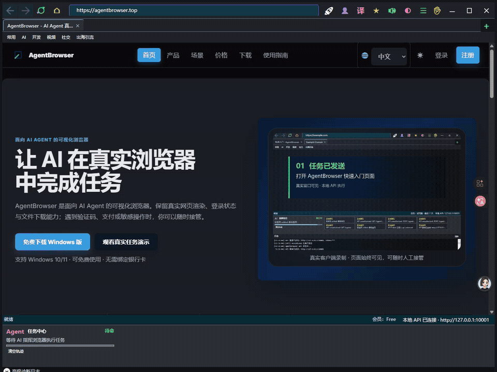The height and width of the screenshot is (372, 497).
Task: Bookmark the page with the yellow star
Action: (x=376, y=11)
